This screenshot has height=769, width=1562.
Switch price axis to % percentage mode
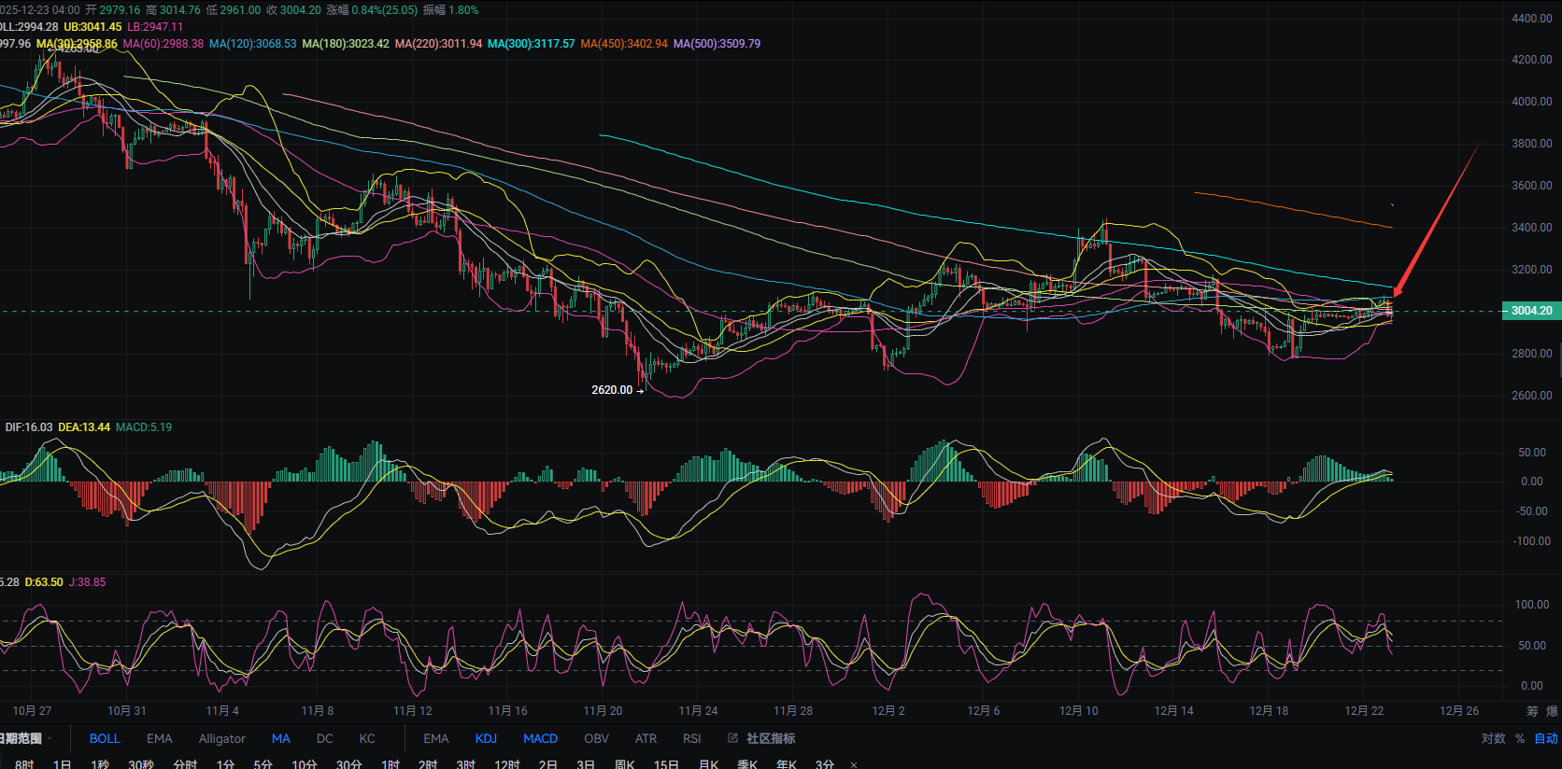(1520, 738)
